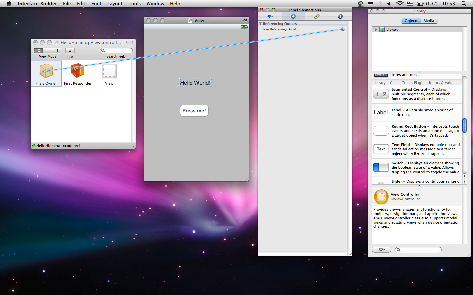Click the Library object list scrollbar thumb
Image resolution: width=473 pixels, height=295 pixels.
(464, 126)
